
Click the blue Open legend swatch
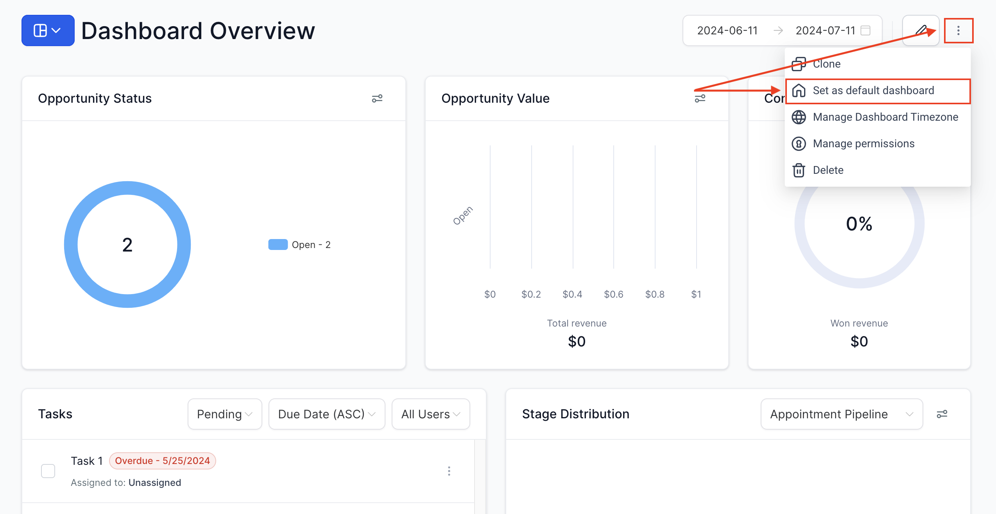point(279,244)
